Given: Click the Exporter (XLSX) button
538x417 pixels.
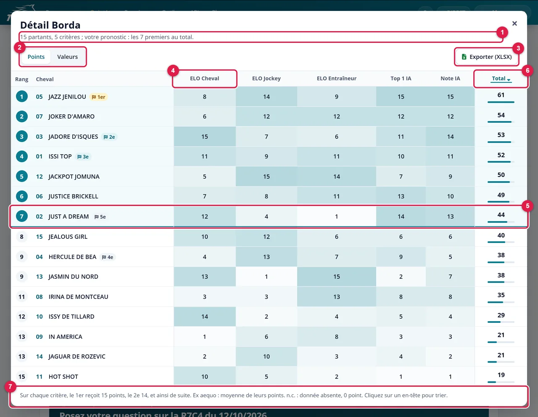Looking at the screenshot, I should click(x=487, y=57).
